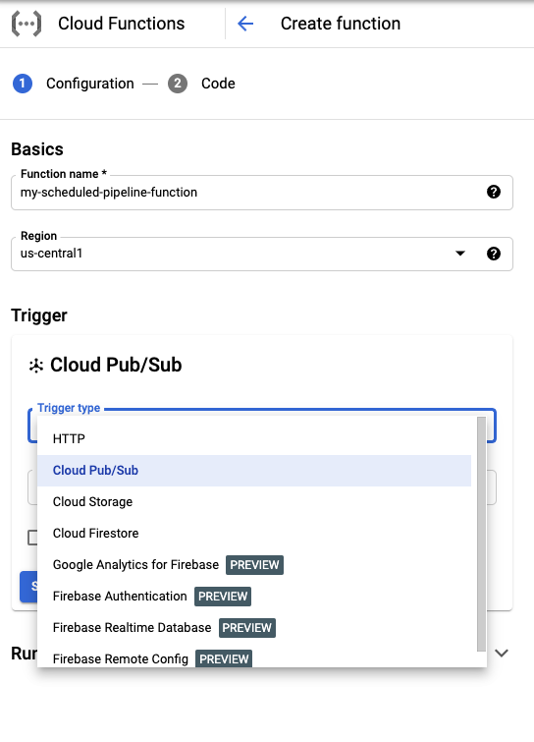Expand the Runtime section chevron

pyautogui.click(x=501, y=653)
